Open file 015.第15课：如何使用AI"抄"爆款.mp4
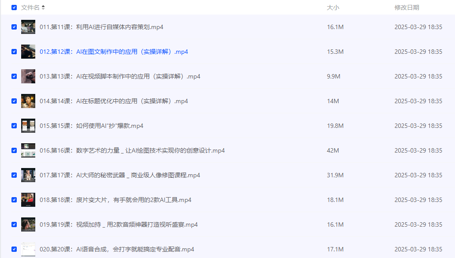The image size is (455, 258). [x=91, y=126]
